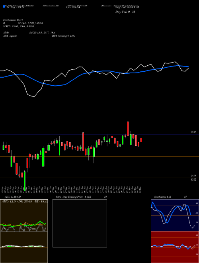Click the 'CL: 25.64' closing price text

coord(73,7)
